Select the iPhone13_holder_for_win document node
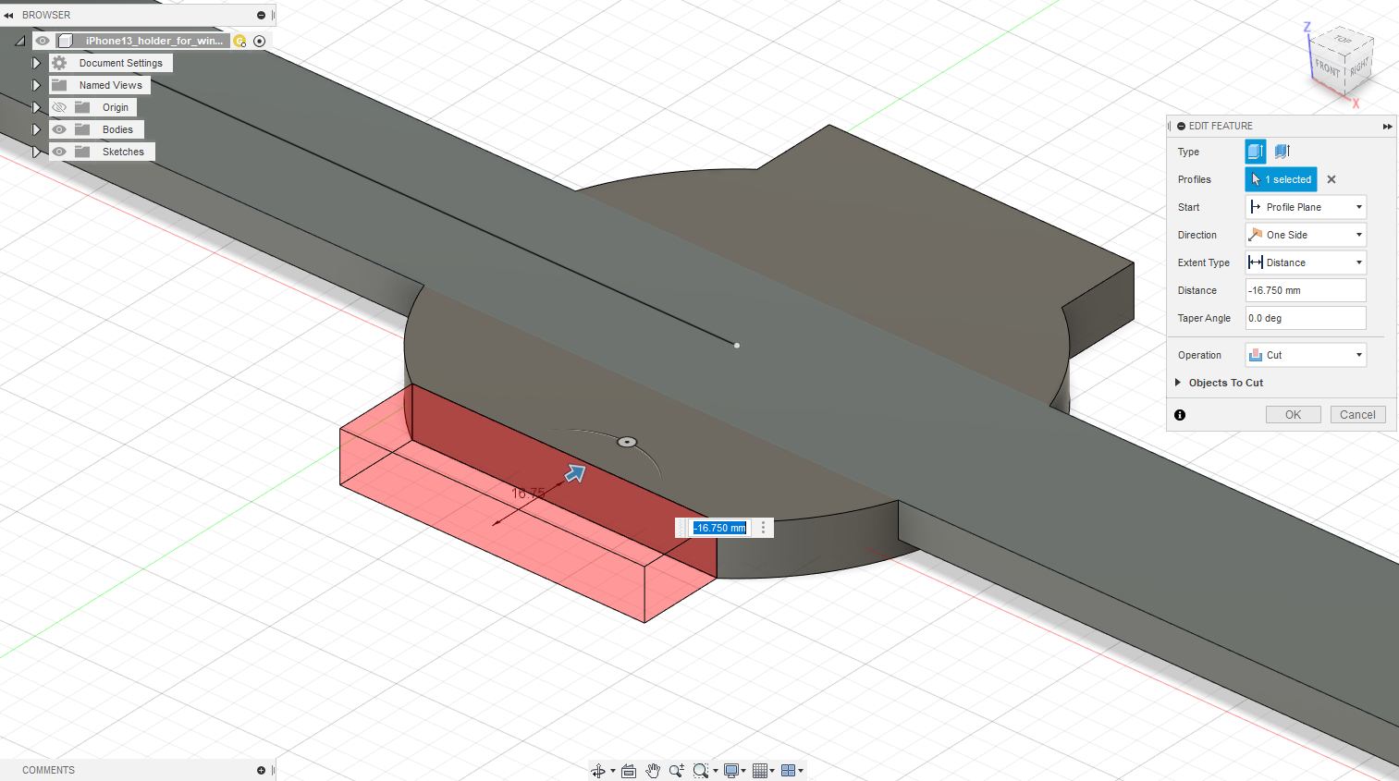Viewport: 1399px width, 781px height. tap(154, 41)
